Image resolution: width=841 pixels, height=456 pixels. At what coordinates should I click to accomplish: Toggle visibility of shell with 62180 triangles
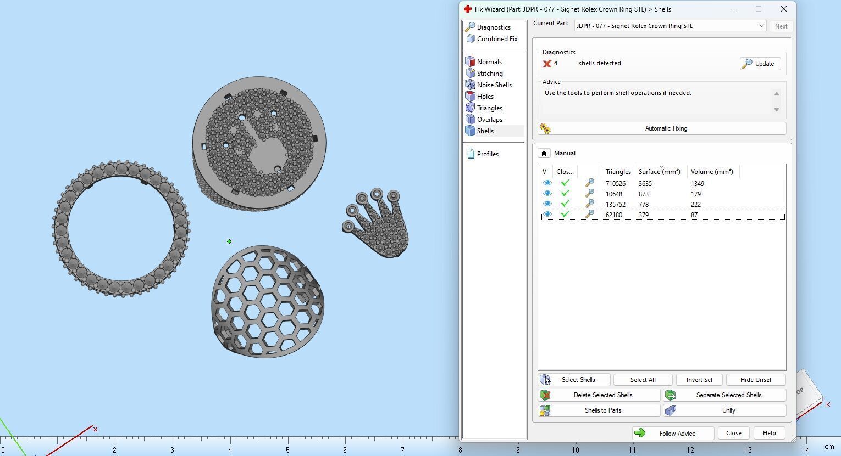pyautogui.click(x=547, y=215)
